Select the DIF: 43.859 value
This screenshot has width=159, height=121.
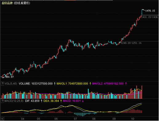click(32, 101)
